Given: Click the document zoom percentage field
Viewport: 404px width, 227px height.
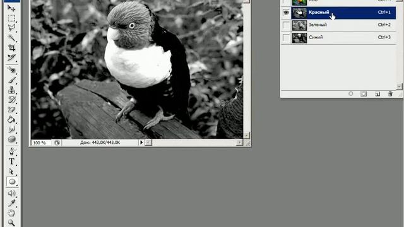Looking at the screenshot, I should coord(40,143).
